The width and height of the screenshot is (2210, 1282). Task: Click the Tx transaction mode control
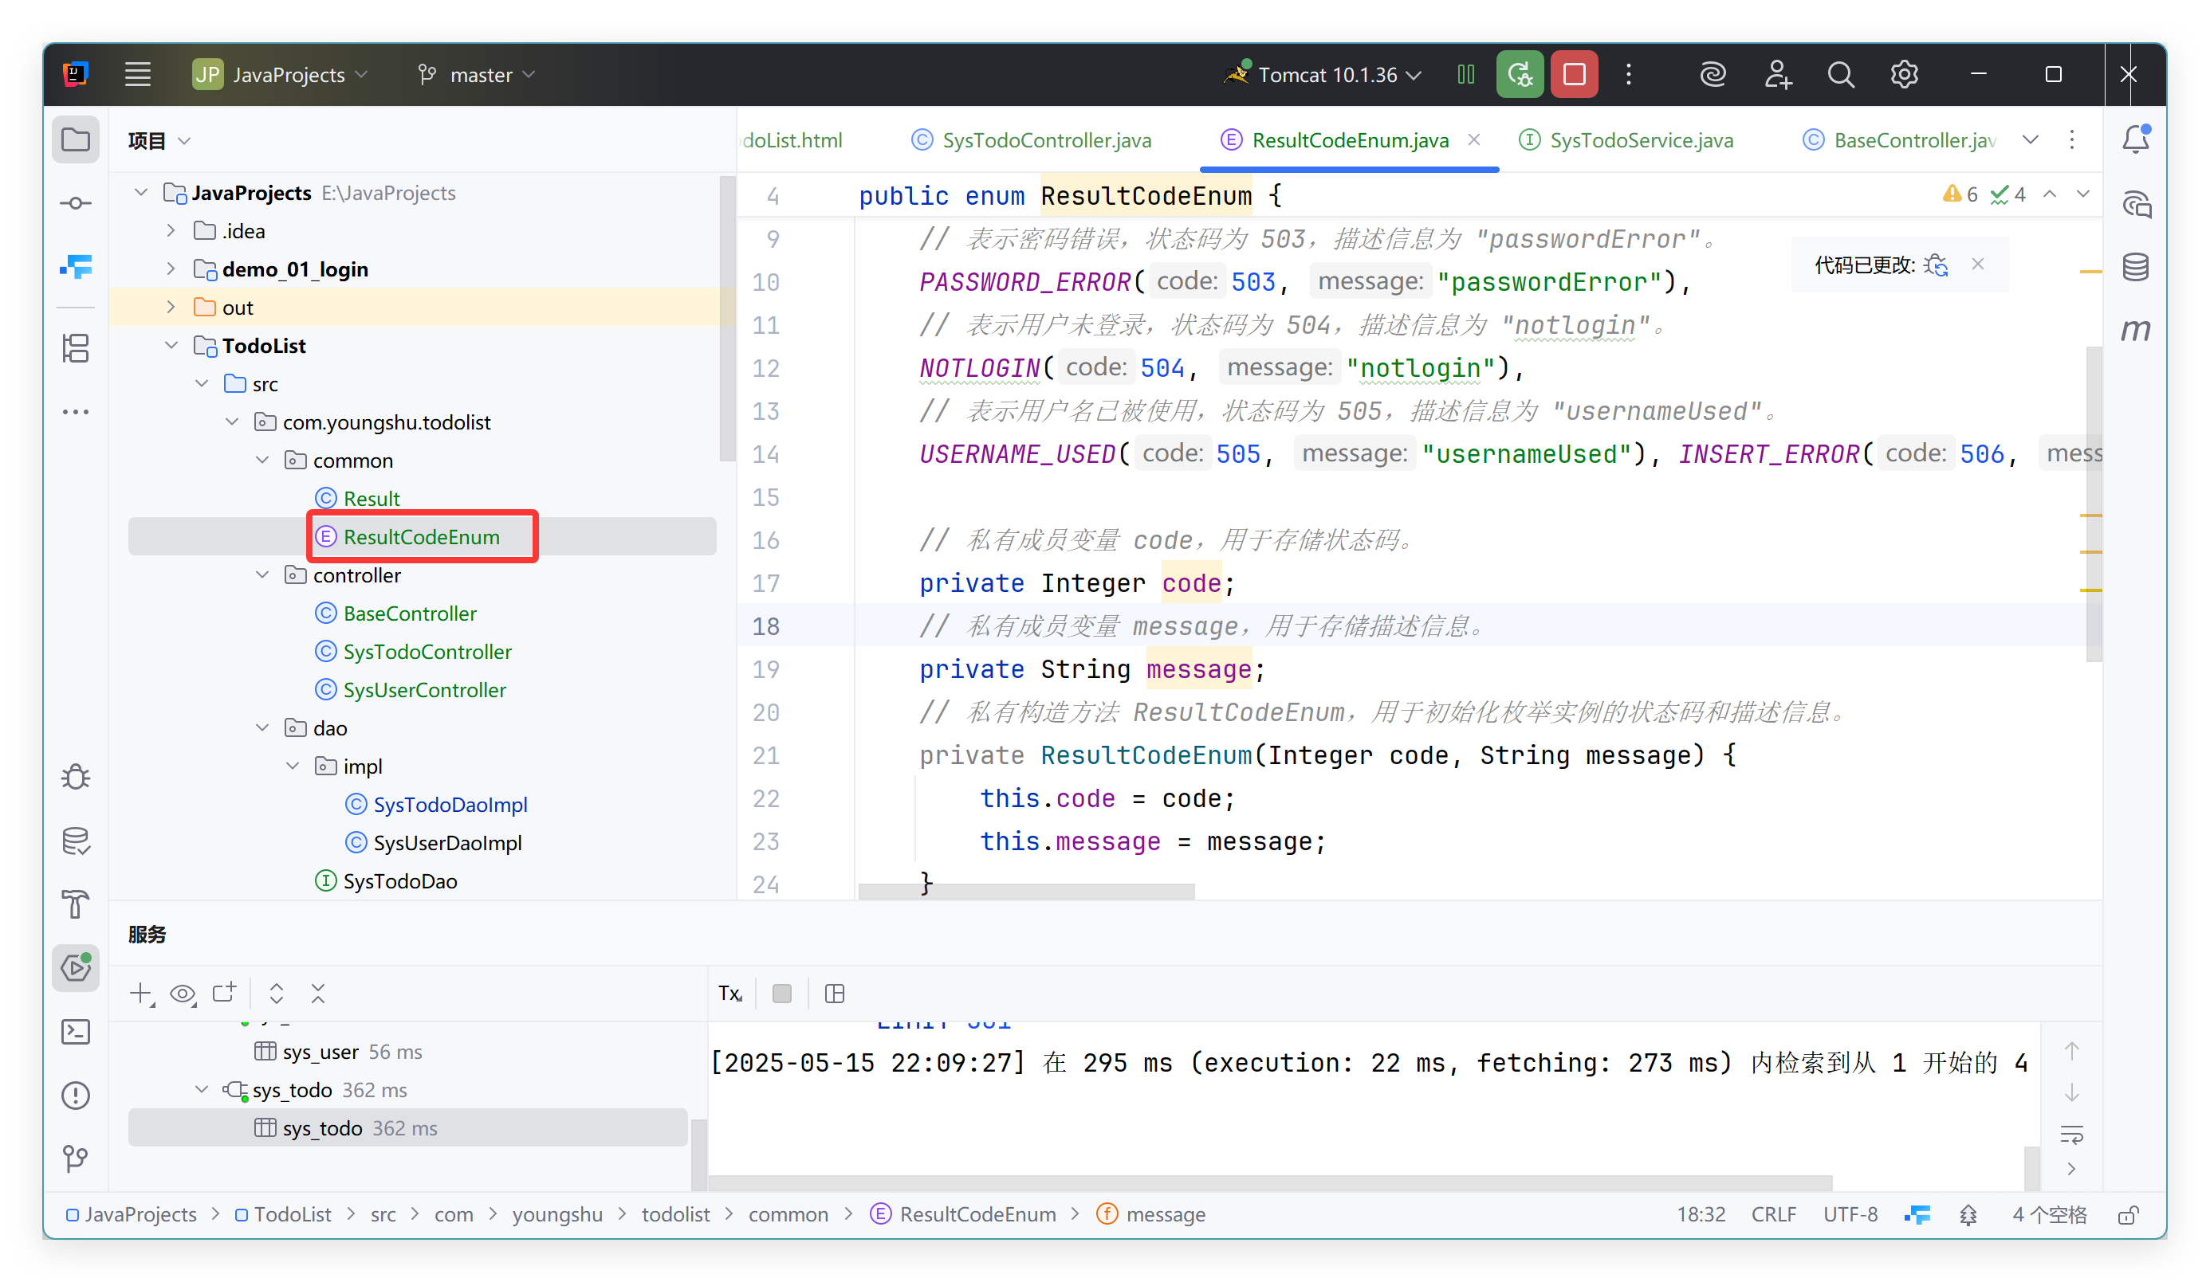[x=729, y=993]
